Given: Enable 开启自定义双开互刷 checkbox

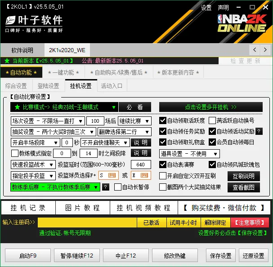Looking at the screenshot, I should pyautogui.click(x=163, y=176).
